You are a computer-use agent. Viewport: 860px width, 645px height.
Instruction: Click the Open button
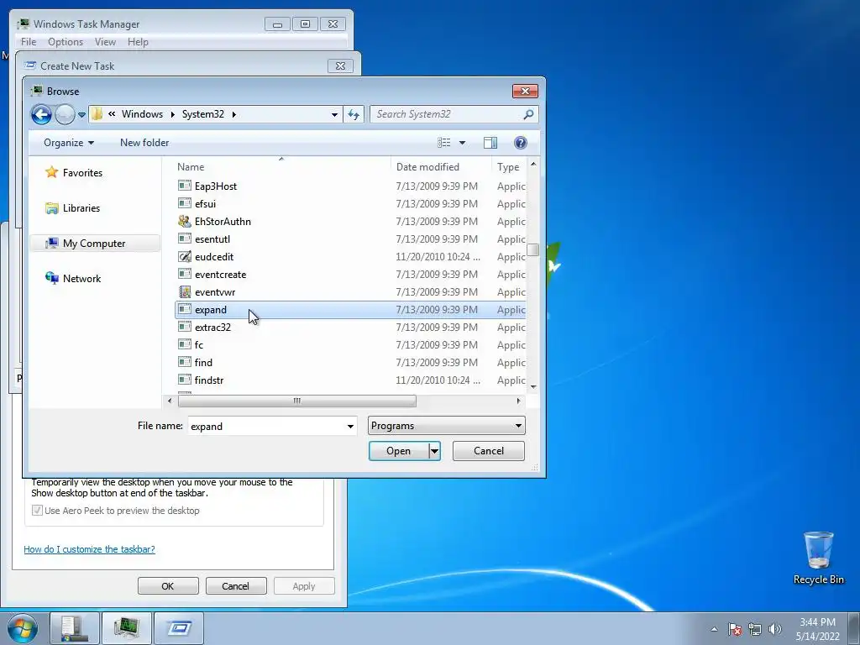pyautogui.click(x=398, y=451)
